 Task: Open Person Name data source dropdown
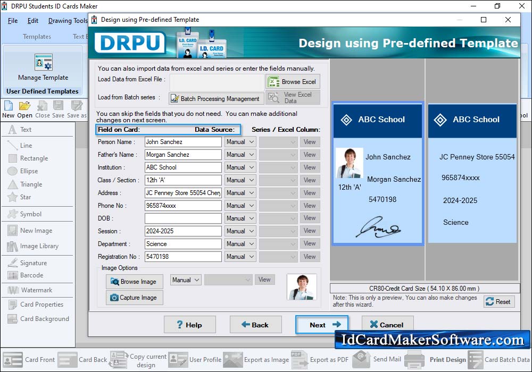[240, 142]
